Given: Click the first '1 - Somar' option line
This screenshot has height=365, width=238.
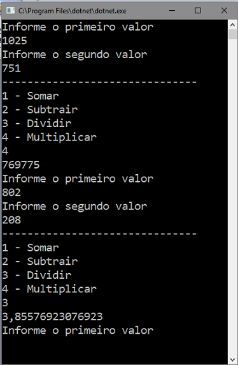Looking at the screenshot, I should pos(31,96).
